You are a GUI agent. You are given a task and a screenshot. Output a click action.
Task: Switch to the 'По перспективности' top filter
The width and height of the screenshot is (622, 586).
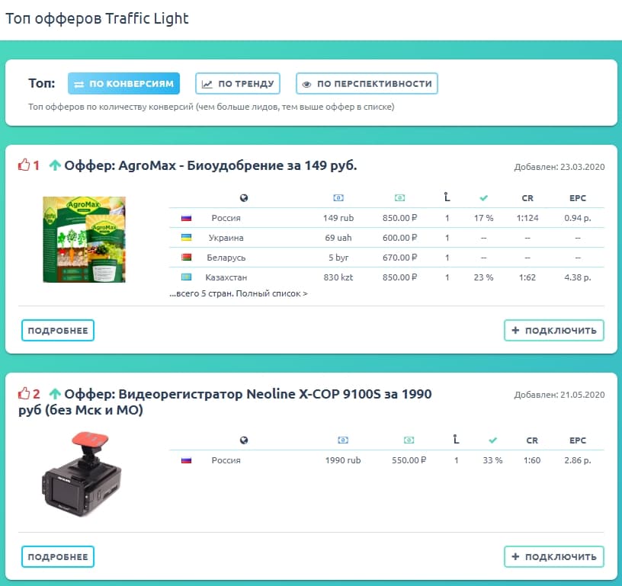pyautogui.click(x=367, y=84)
